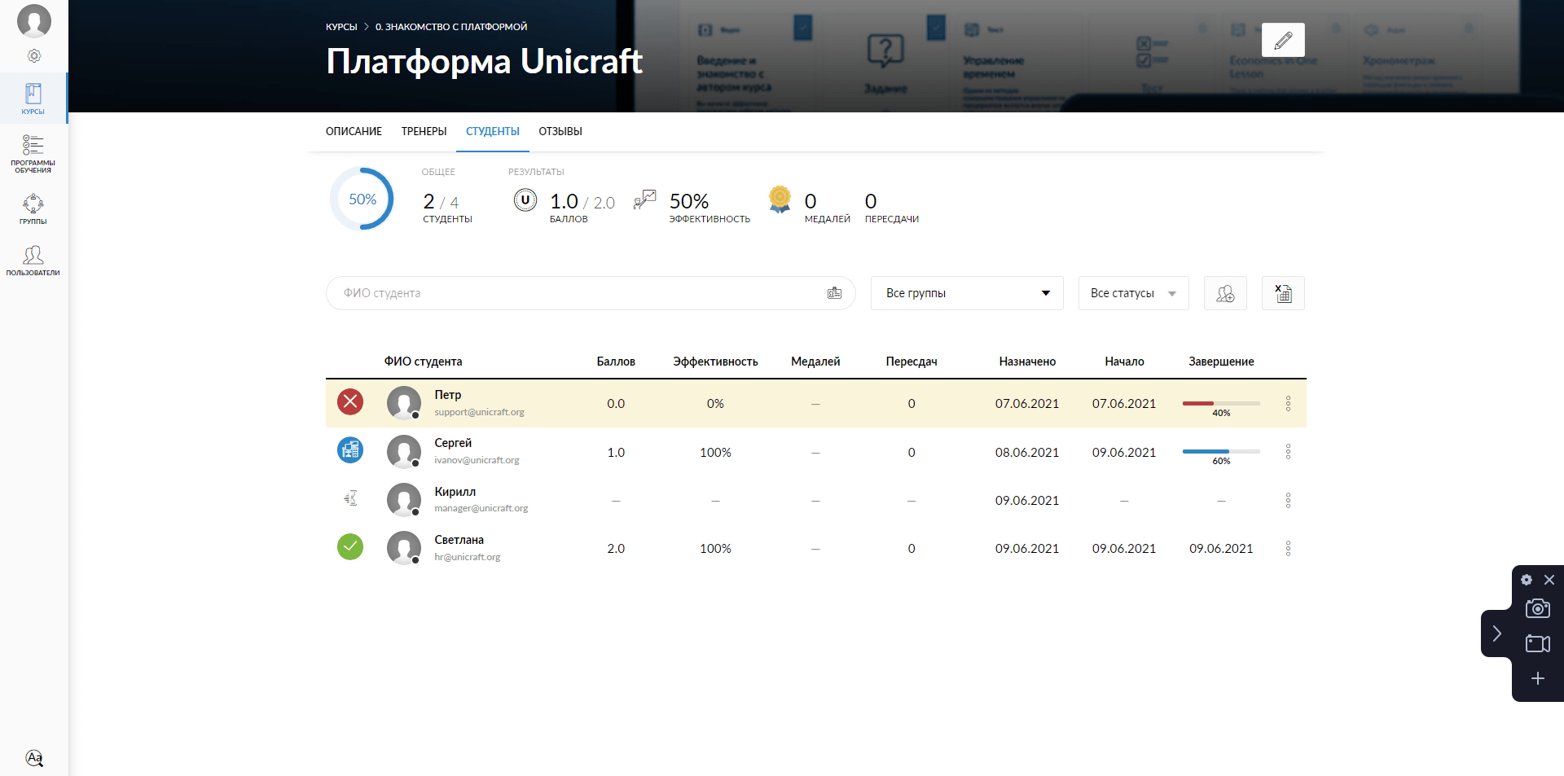Expand the 'Все группы' dropdown

pos(967,293)
